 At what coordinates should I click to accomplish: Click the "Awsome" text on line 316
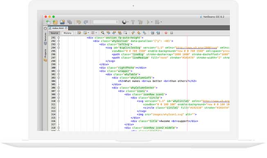(165, 121)
